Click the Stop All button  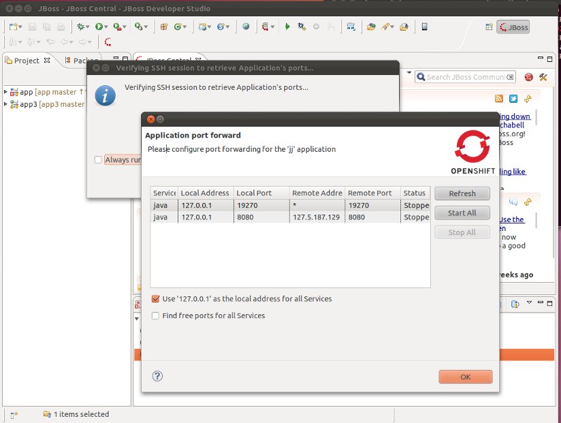(x=462, y=232)
